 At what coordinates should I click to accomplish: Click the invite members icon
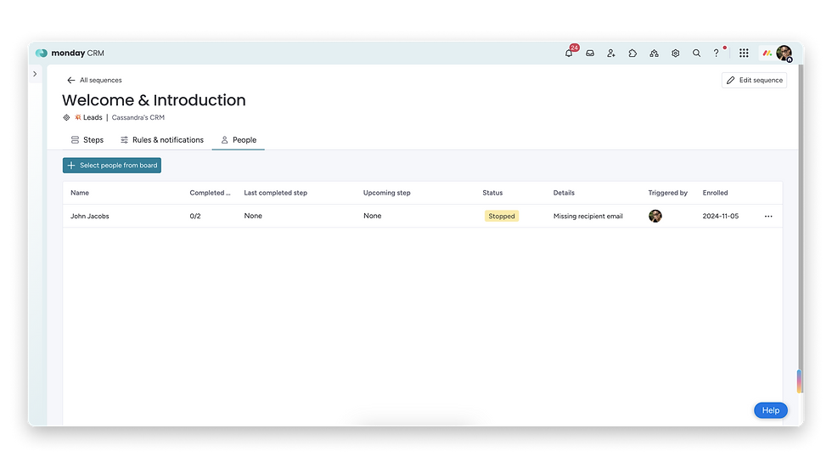click(x=611, y=53)
